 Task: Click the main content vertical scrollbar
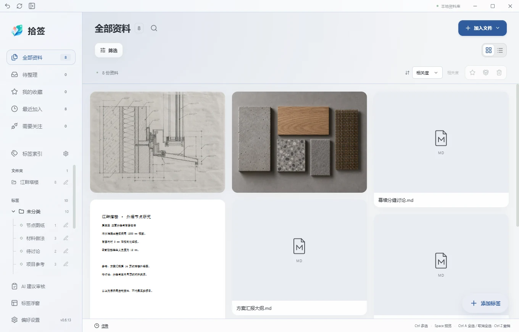(517, 155)
